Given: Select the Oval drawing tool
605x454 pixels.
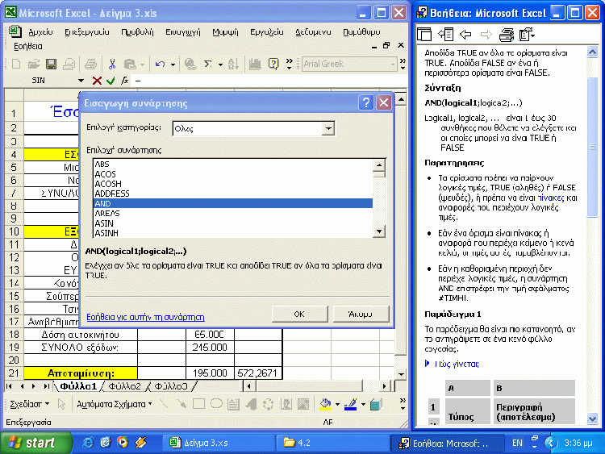Looking at the screenshot, I should tap(216, 404).
